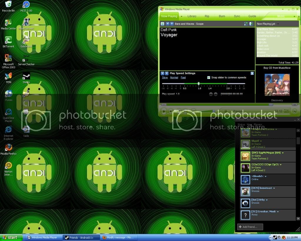This screenshot has width=301, height=241.
Task: Click EggMcMegan's cat avatar in friends list
Action: click(x=245, y=156)
